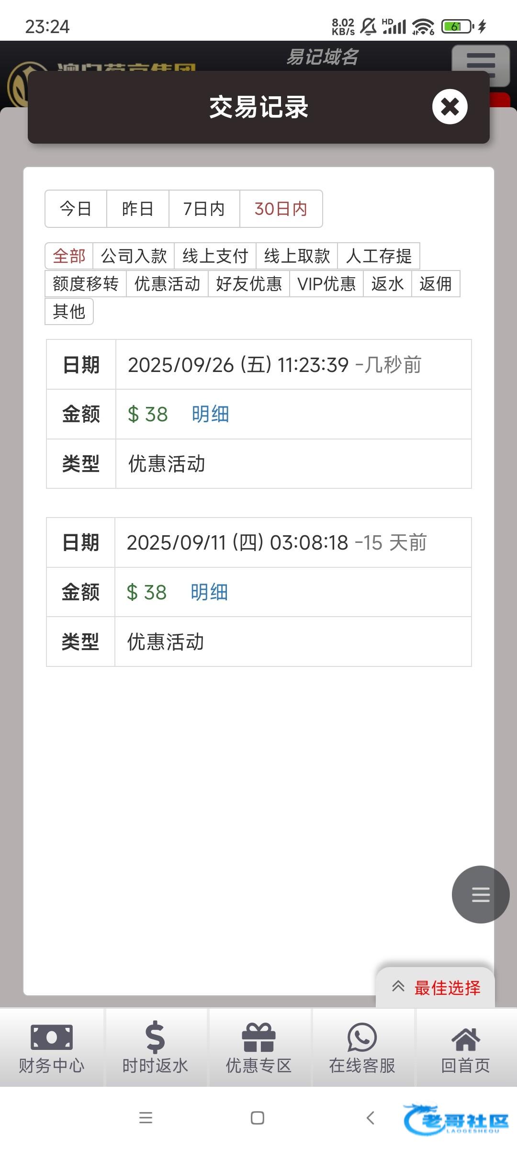This screenshot has height=1149, width=517.
Task: Open 明细 for the 09/11 record
Action: pyautogui.click(x=209, y=592)
